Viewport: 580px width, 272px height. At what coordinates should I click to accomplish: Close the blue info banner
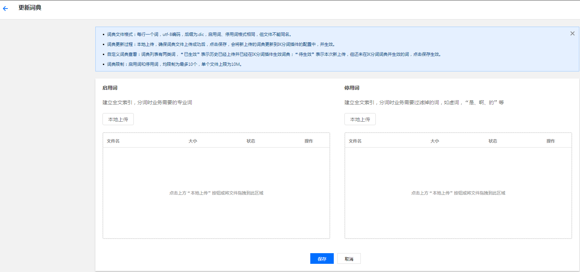click(572, 33)
